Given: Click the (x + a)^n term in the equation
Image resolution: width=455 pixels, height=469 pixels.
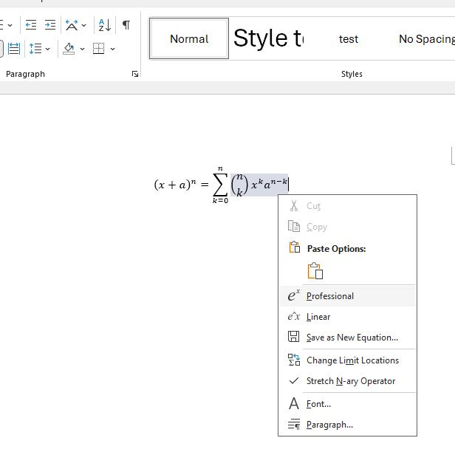Looking at the screenshot, I should 175,185.
